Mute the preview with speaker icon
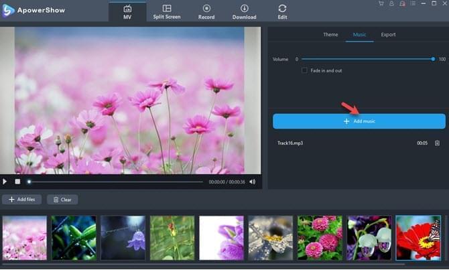The image size is (449, 270). point(253,182)
